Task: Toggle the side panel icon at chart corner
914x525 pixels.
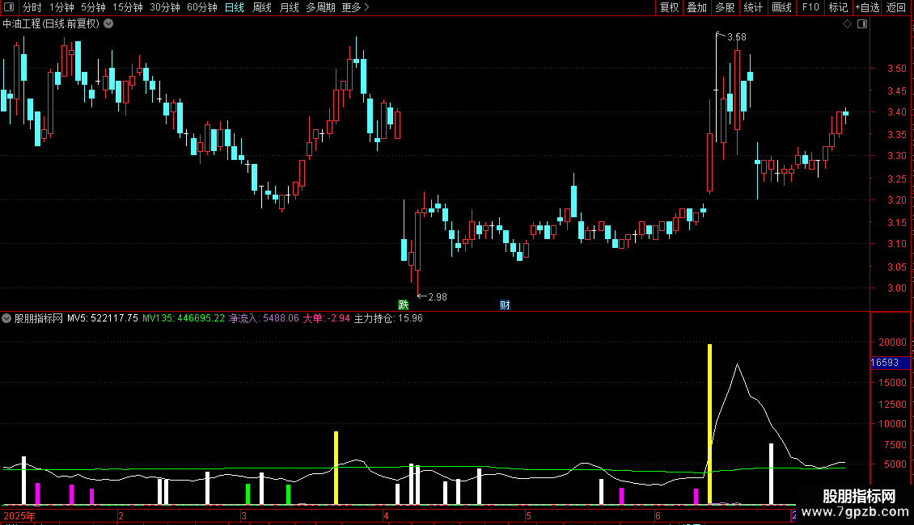Action: point(862,24)
